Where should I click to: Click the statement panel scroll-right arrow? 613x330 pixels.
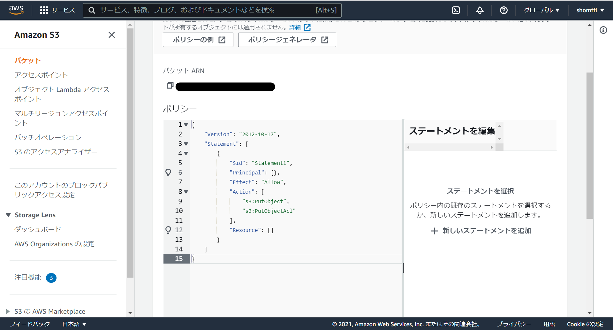click(x=491, y=147)
